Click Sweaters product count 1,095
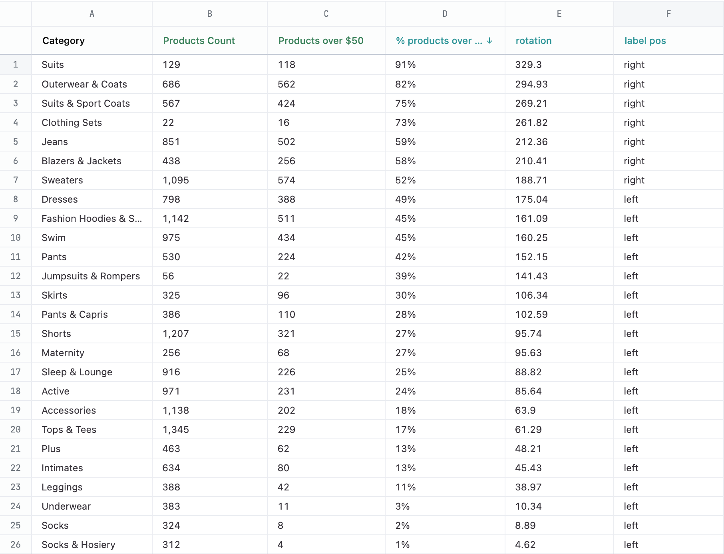The image size is (724, 554). click(176, 180)
